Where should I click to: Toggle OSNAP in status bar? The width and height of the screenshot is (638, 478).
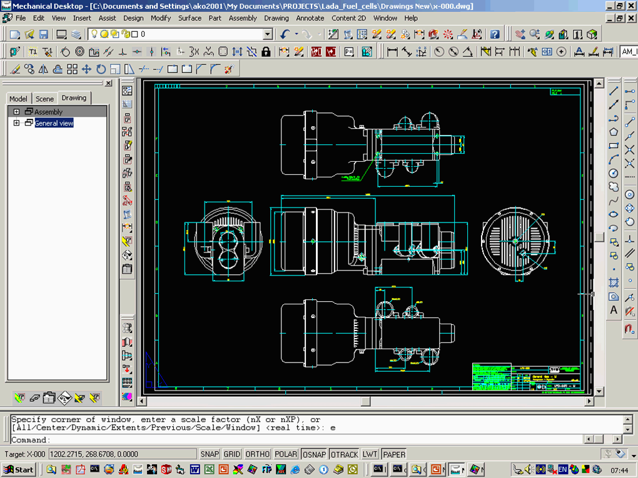coord(314,454)
